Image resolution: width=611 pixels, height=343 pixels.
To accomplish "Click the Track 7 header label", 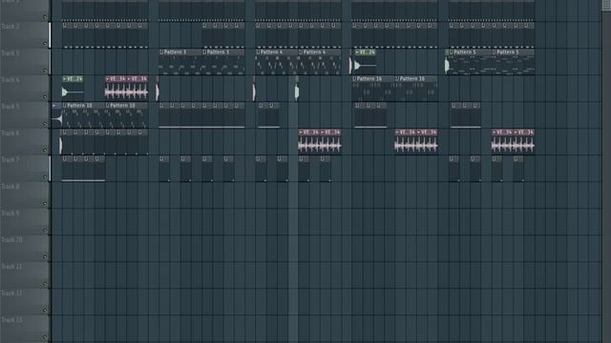I will pyautogui.click(x=11, y=159).
